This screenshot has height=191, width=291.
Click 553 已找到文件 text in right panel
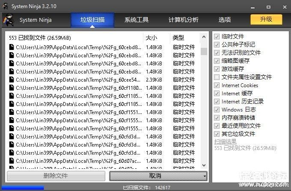click(245, 148)
